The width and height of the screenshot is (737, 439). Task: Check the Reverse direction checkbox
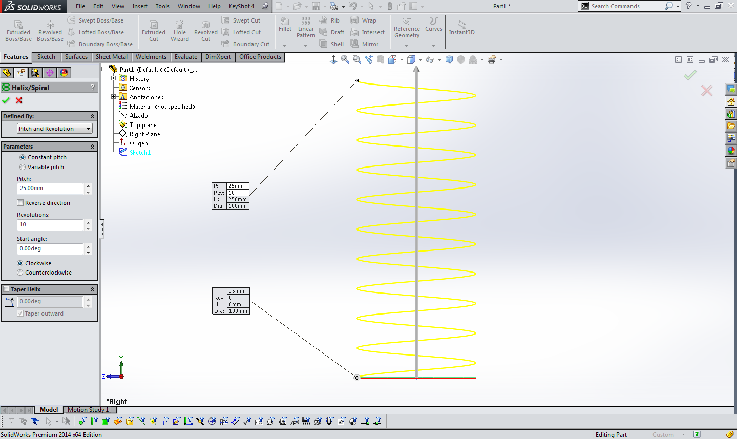tap(20, 202)
